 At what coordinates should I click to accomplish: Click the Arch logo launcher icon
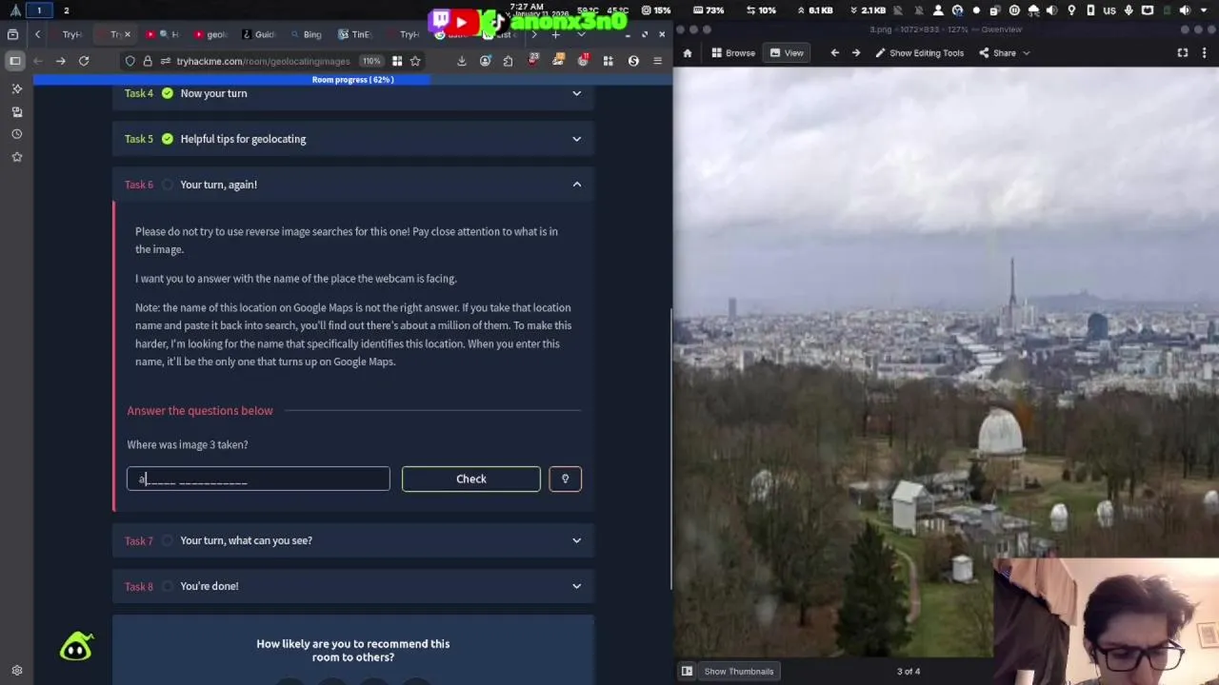[15, 10]
